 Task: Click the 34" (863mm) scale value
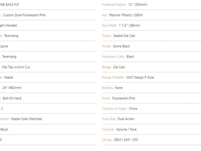(12, 88)
